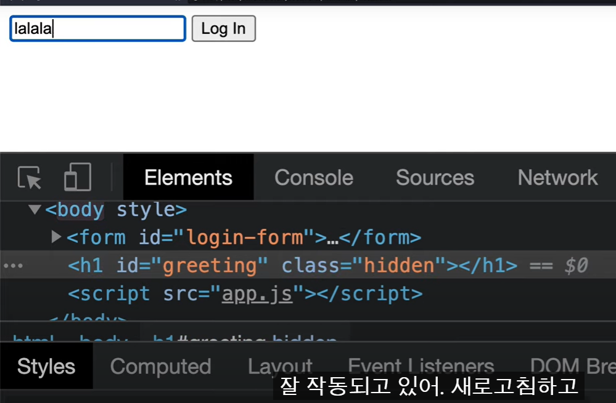Viewport: 616px width, 403px height.
Task: Select the h1 id="greeting" row
Action: tap(308, 265)
